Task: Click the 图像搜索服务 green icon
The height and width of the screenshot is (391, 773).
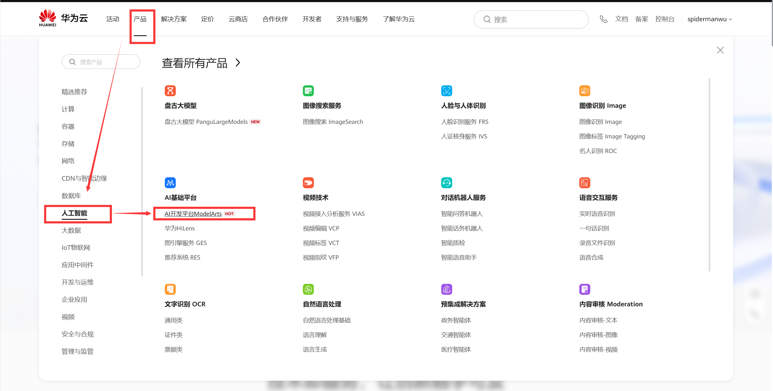Action: point(308,90)
